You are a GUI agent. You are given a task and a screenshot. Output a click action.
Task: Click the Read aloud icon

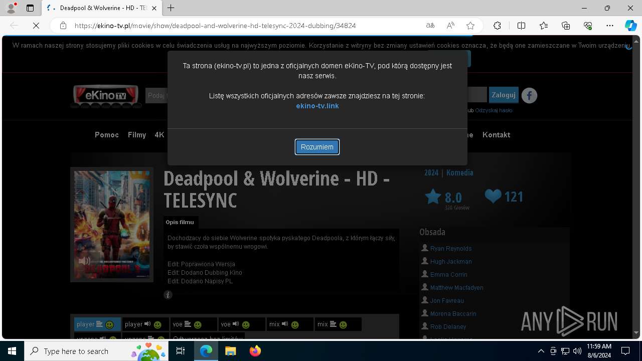click(450, 26)
